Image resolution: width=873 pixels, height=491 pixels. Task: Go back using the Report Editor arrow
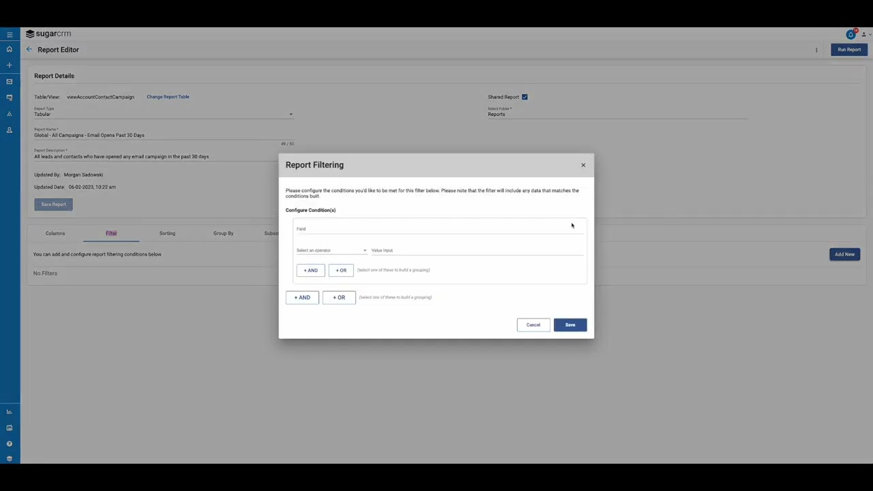click(x=29, y=49)
